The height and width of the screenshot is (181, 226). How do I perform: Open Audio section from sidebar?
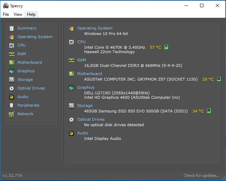23,97
